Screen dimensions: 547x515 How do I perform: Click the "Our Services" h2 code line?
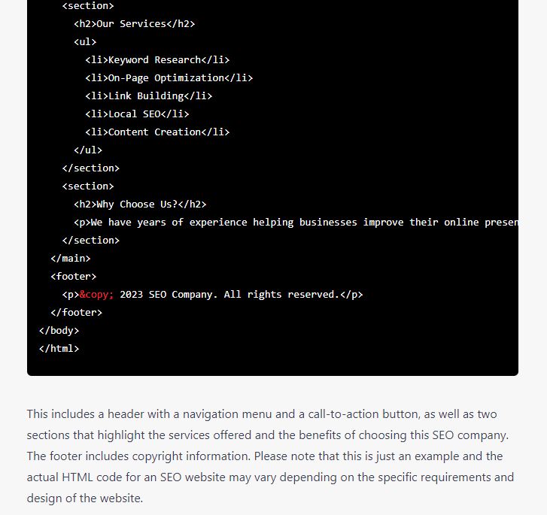coord(134,24)
